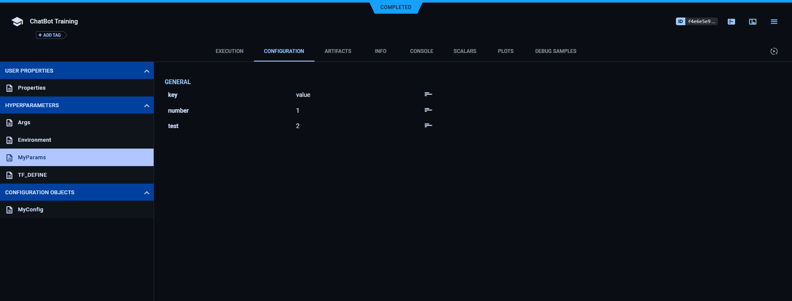Screen dimensions: 792x301
Task: Copy the task ID f4e6e5e9 badge
Action: [696, 21]
